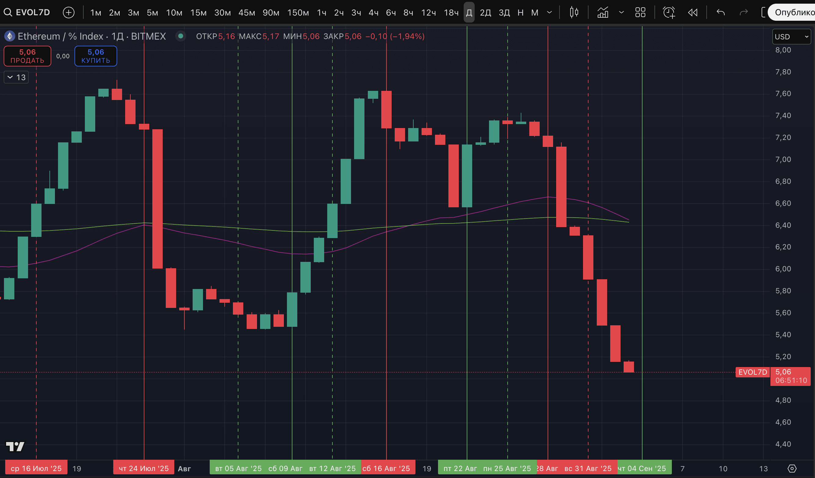Open indicator templates dropdown arrow
Viewport: 815px width, 478px height.
coord(621,12)
